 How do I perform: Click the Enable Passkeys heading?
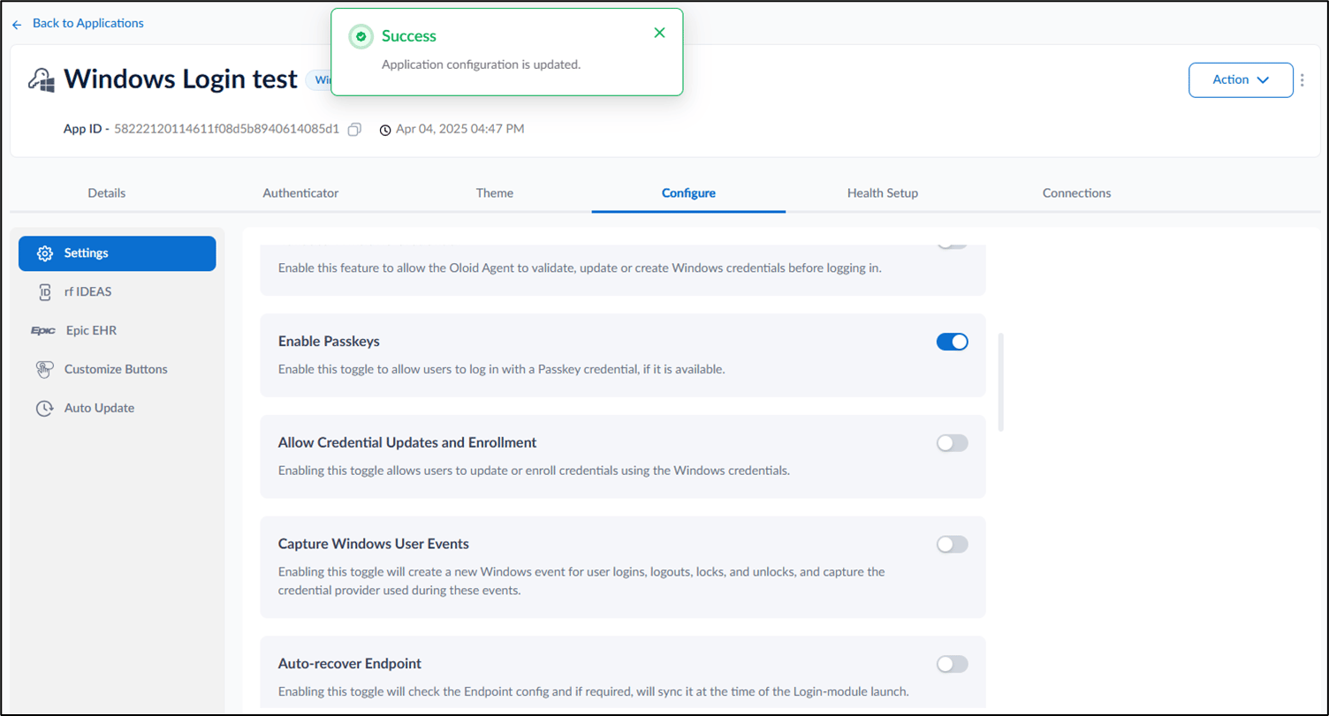coord(329,341)
